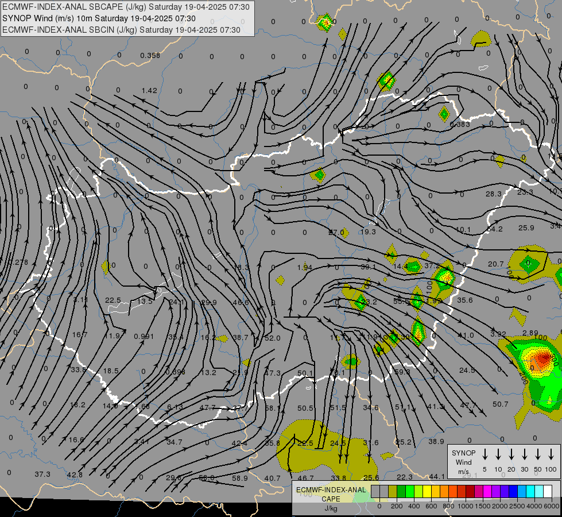Click the 22.3 value above CAPE legend
Screen dimensions: 562x517
[x=405, y=477]
